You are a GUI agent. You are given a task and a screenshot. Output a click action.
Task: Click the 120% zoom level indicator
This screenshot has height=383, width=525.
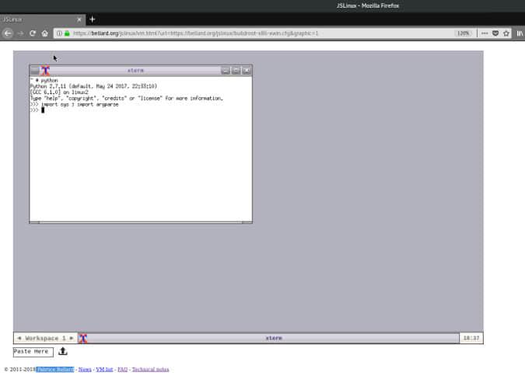[x=463, y=33]
